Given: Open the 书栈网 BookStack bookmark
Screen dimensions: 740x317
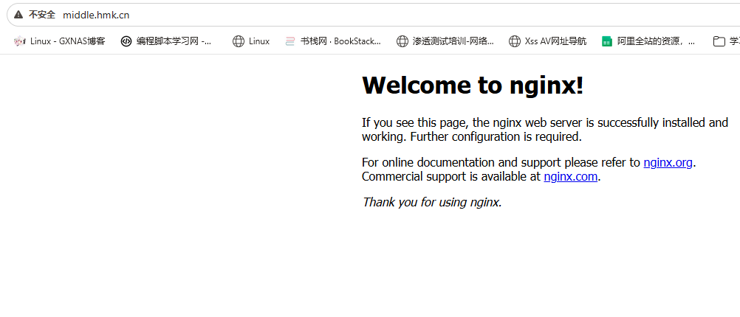Looking at the screenshot, I should pos(333,41).
